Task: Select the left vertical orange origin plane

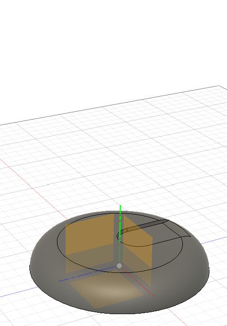Action: point(89,243)
